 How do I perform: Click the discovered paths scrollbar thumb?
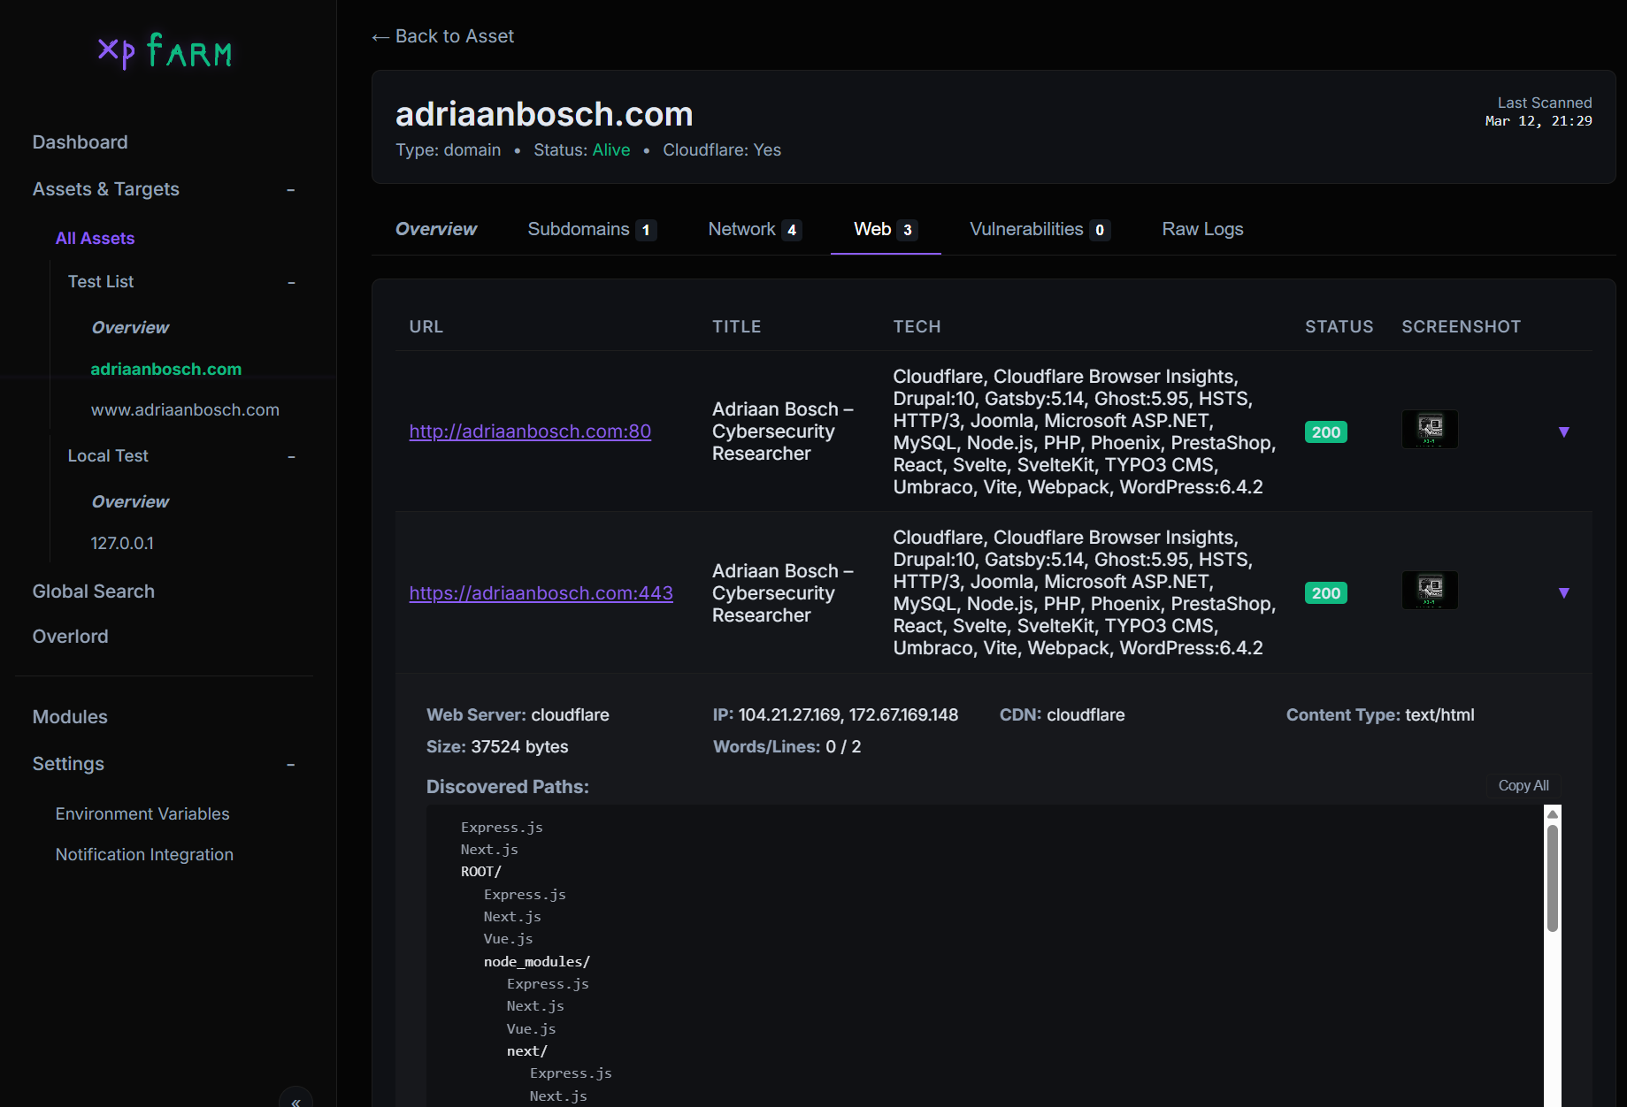pyautogui.click(x=1552, y=877)
